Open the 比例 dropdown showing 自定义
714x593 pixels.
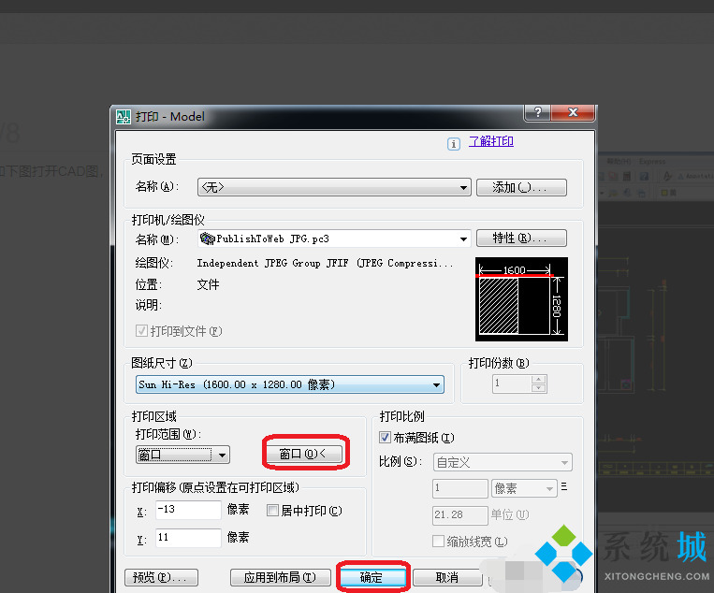click(x=503, y=462)
